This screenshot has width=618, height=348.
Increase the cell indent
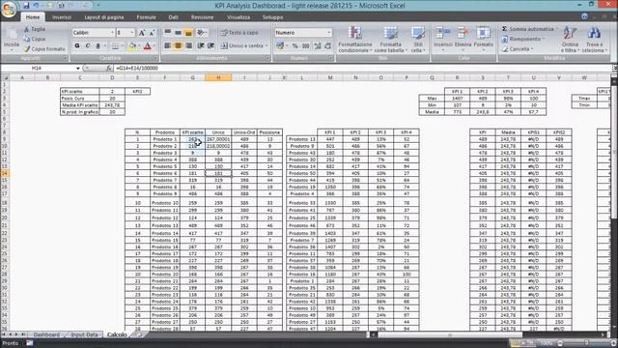211,45
